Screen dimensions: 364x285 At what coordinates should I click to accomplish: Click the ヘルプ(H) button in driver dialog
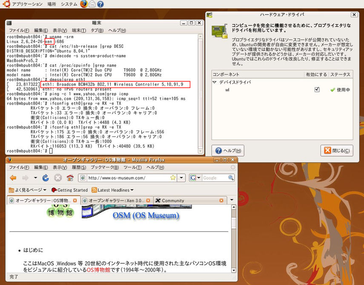(x=228, y=151)
